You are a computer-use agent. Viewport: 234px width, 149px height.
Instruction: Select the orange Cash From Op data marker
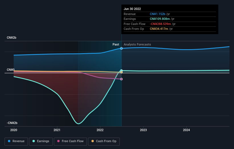click(121, 72)
